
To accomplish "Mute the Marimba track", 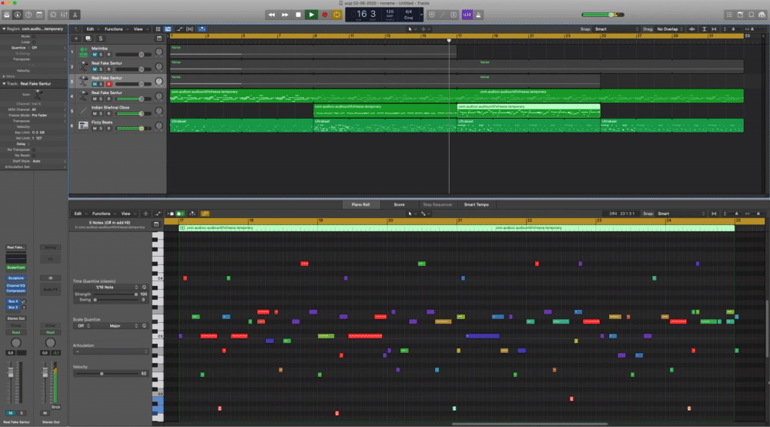I will 95,55.
